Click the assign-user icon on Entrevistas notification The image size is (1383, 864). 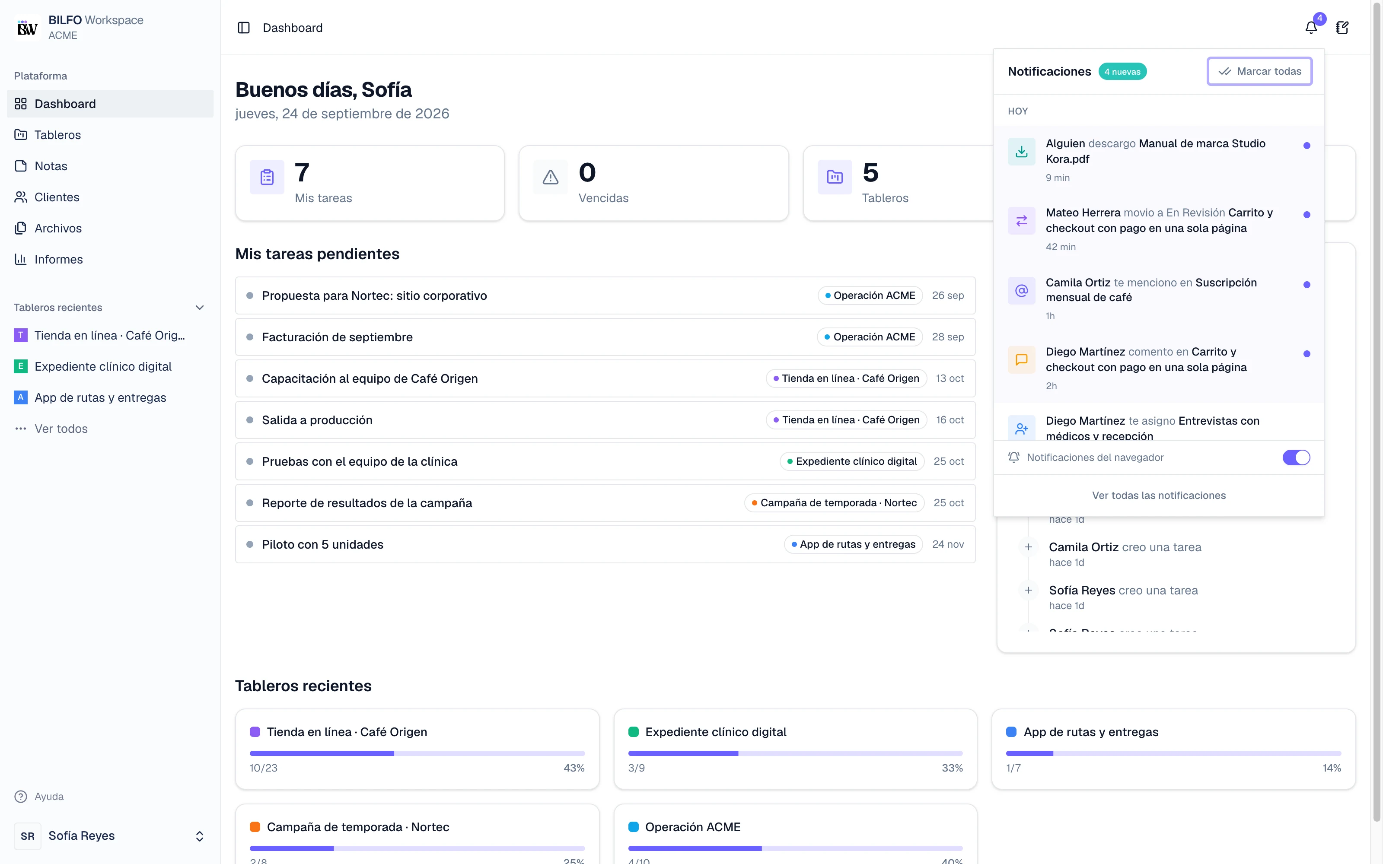pos(1021,428)
